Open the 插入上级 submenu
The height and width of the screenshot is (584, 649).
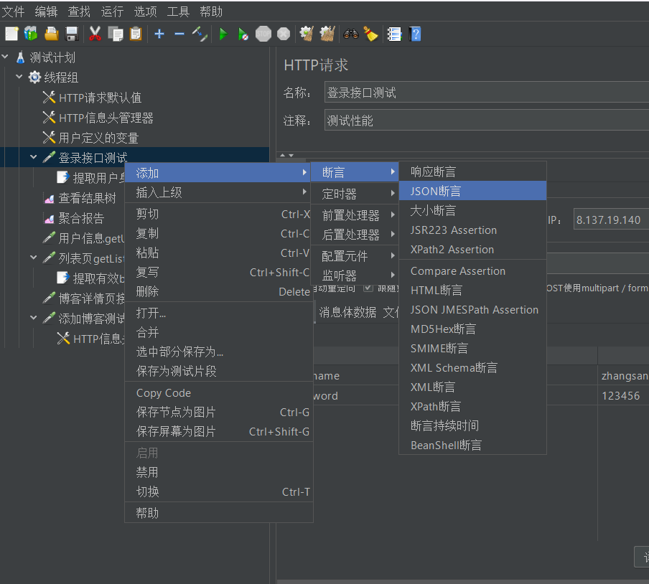tap(218, 192)
